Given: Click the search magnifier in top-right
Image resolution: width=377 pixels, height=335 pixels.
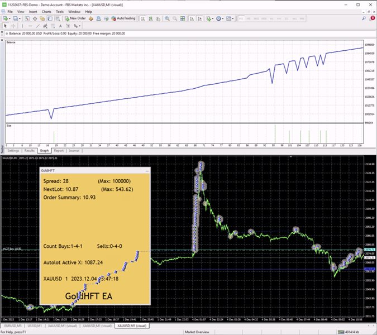Looking at the screenshot, I should 364,18.
